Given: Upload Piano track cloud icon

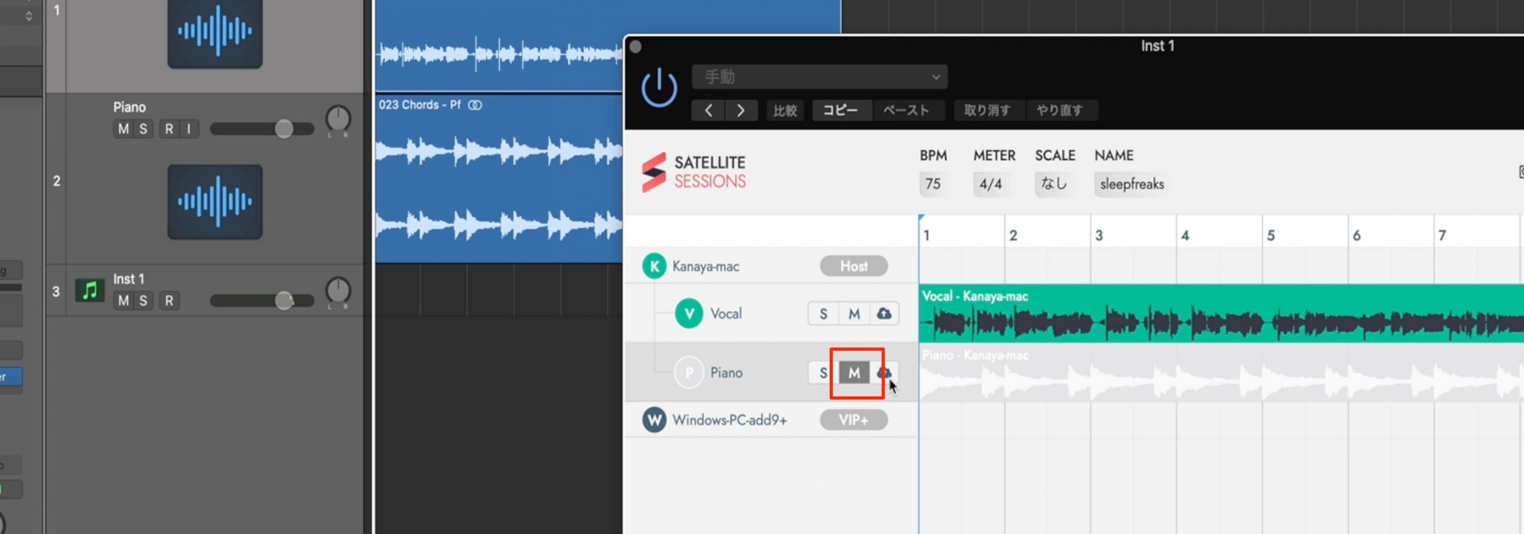Looking at the screenshot, I should tap(884, 373).
